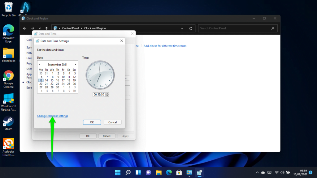Select Clock and Region in the breadcrumb
This screenshot has height=178, width=317.
click(x=95, y=28)
